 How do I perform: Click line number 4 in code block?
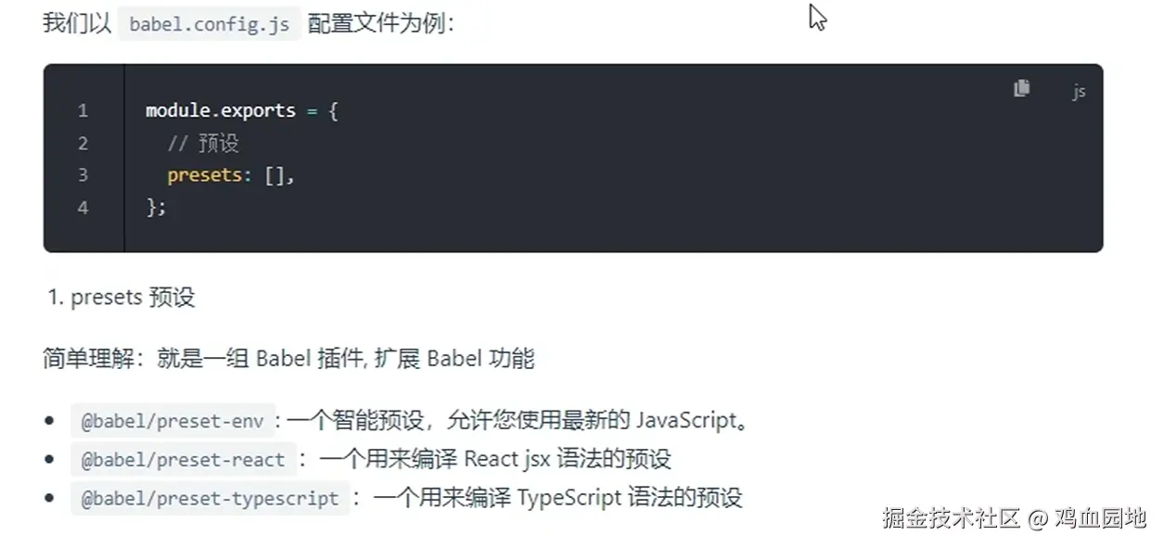pyautogui.click(x=83, y=208)
